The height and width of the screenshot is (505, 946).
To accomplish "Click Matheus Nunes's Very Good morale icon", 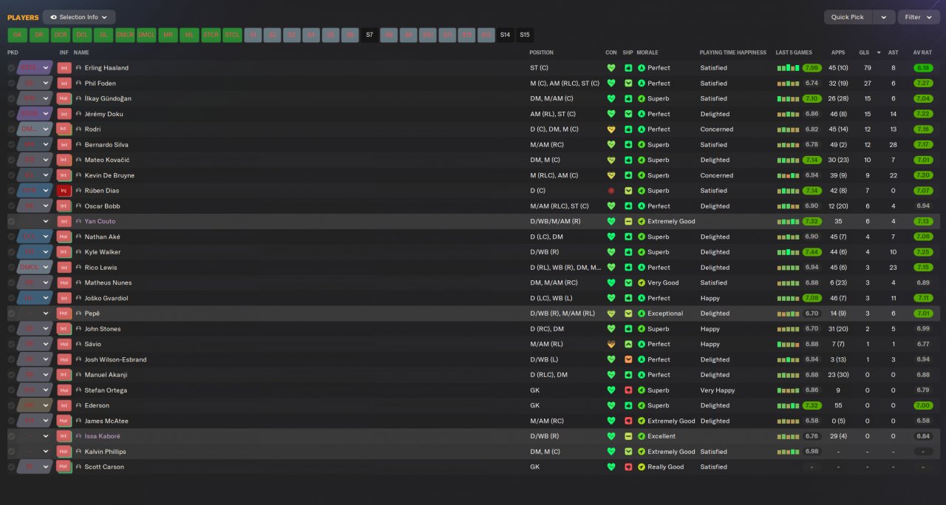I will tap(642, 283).
